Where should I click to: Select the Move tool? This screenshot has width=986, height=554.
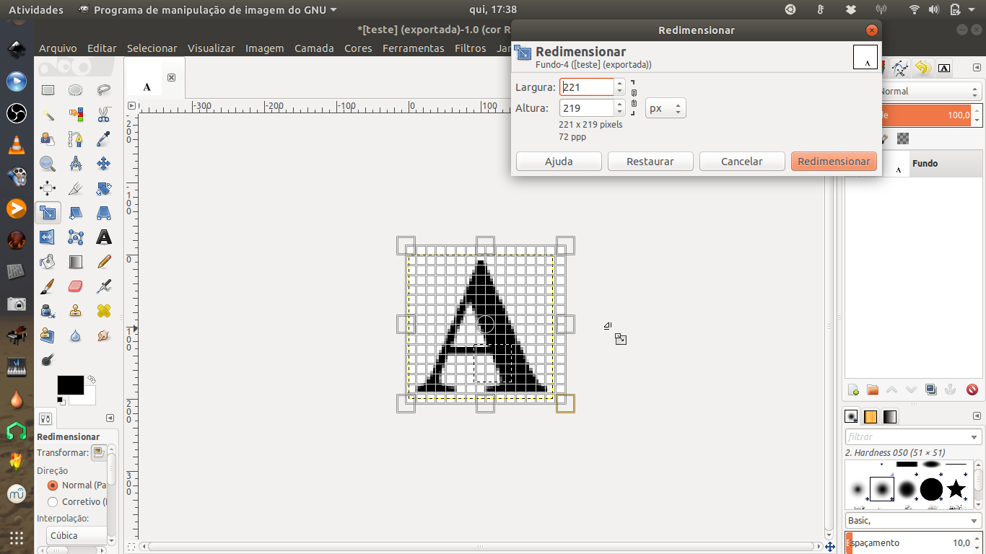104,163
